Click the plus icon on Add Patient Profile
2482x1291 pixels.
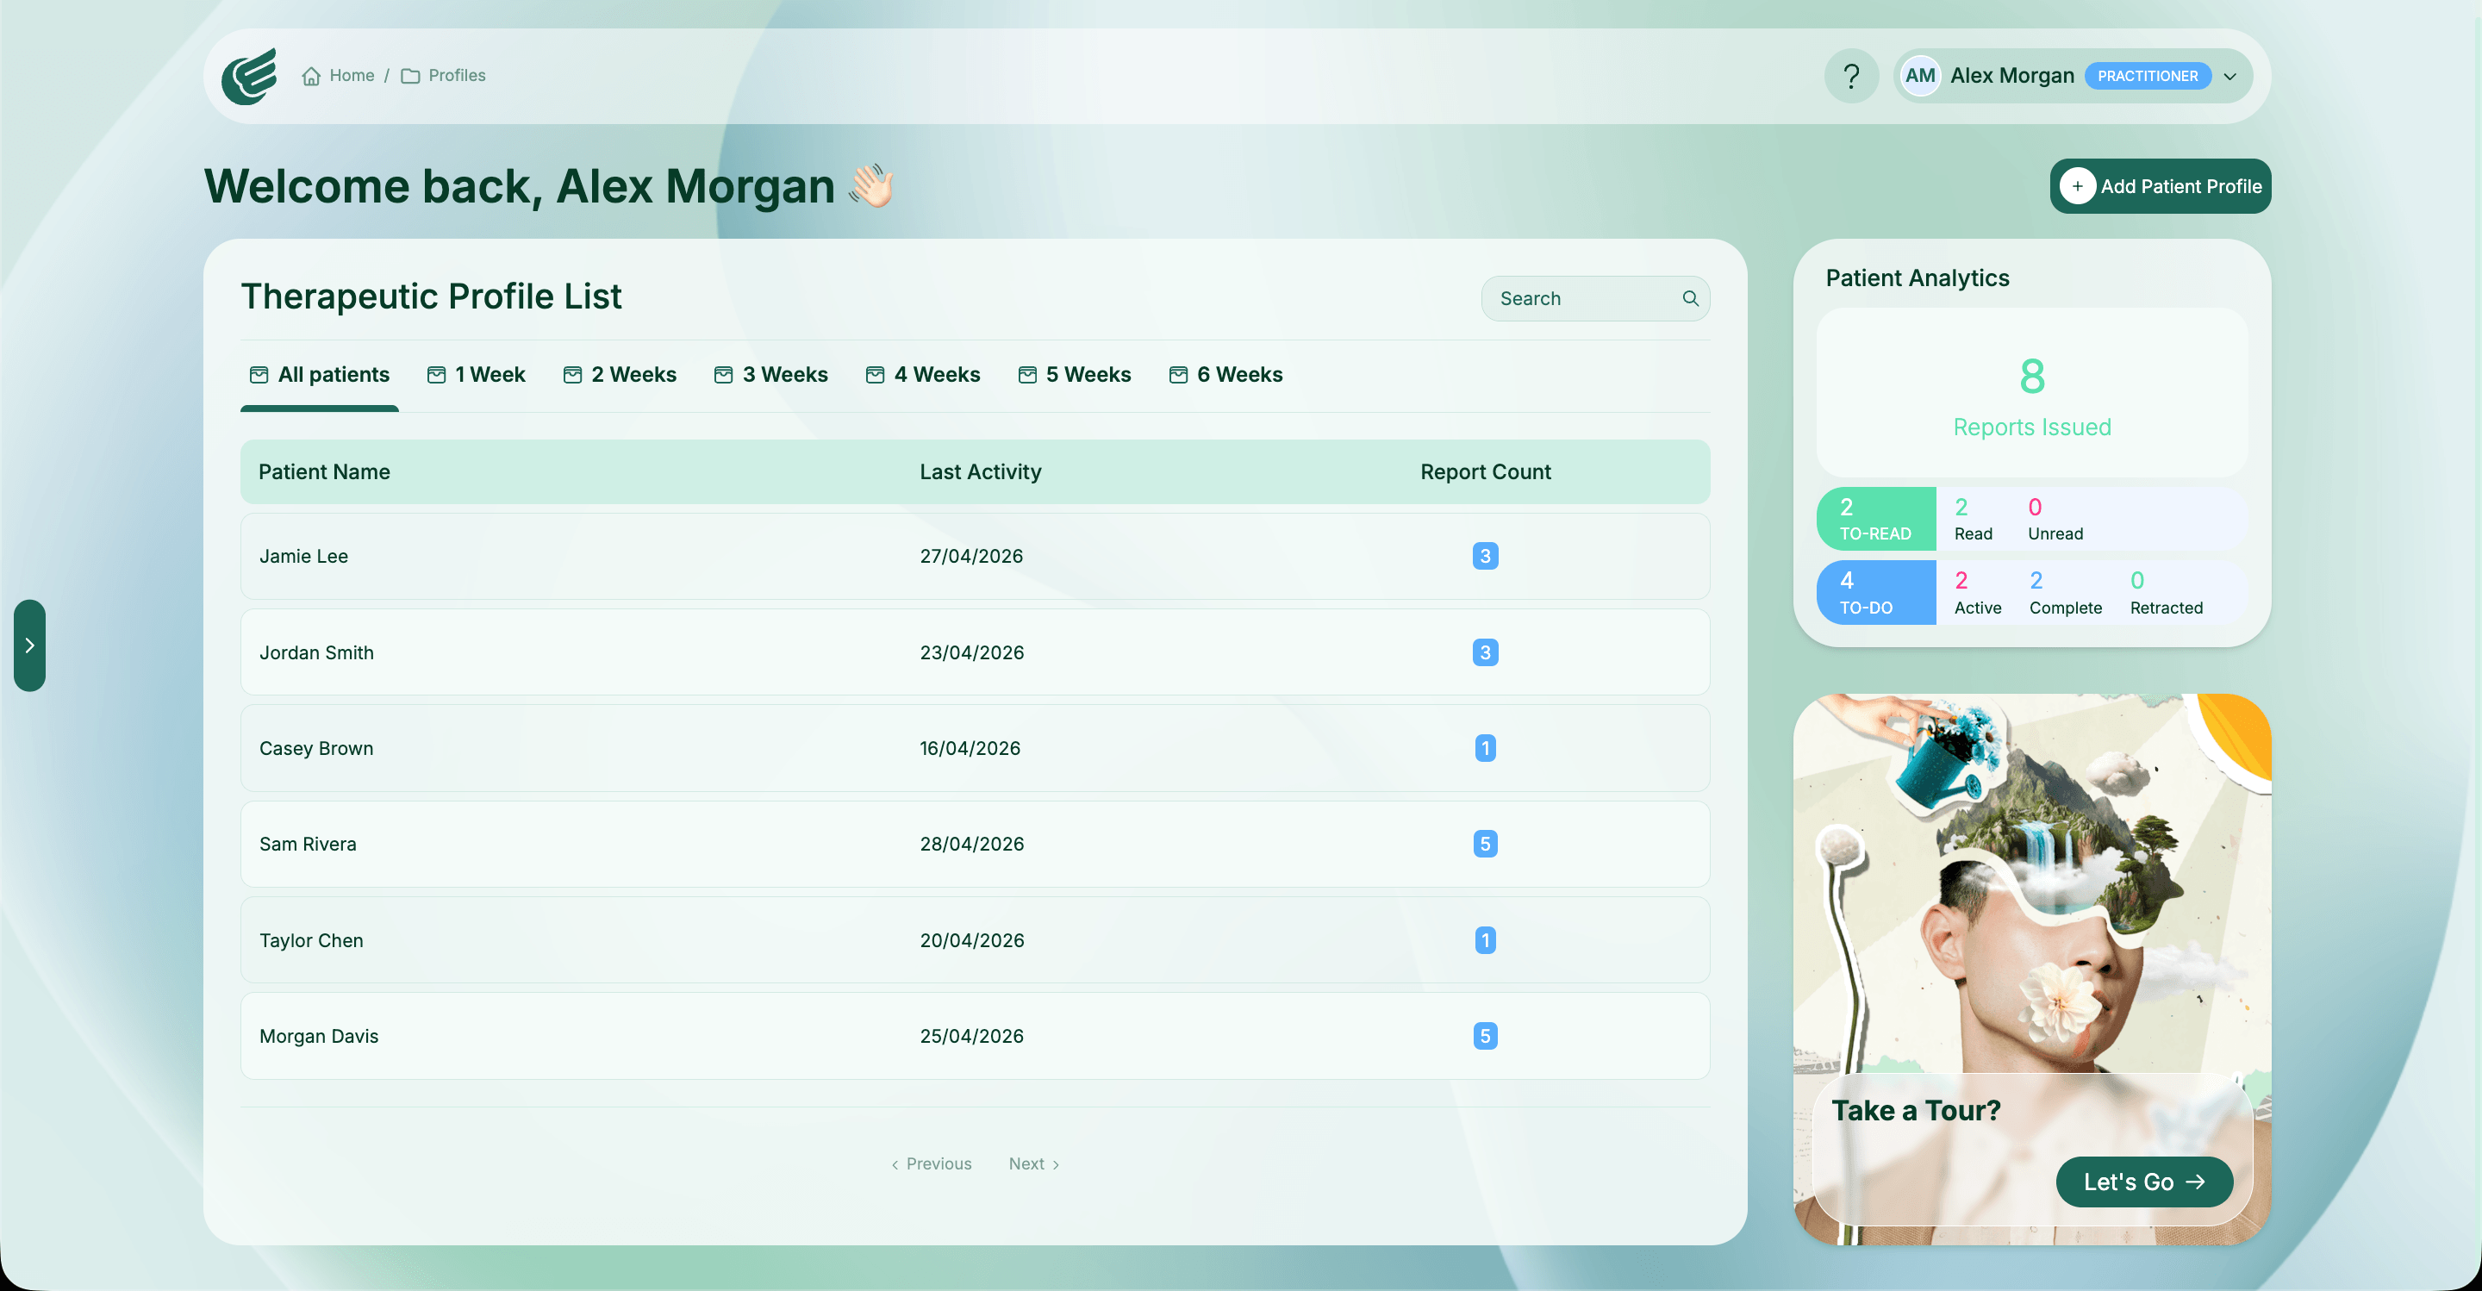[x=2077, y=187]
